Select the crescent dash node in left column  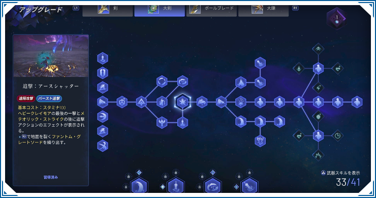coord(103,117)
